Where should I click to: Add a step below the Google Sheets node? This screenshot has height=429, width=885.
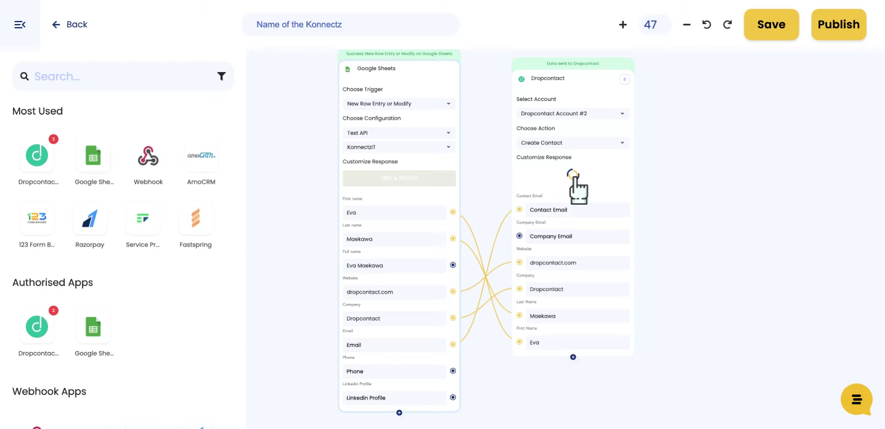[x=399, y=412]
